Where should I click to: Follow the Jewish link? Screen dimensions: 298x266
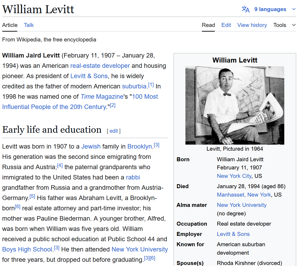(x=91, y=146)
